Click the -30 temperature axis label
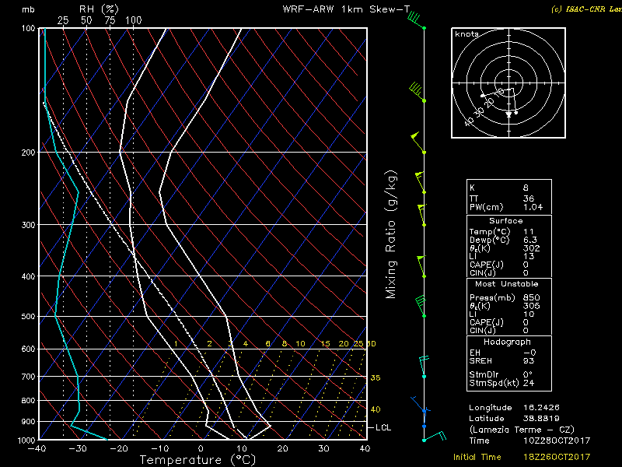 pos(78,449)
